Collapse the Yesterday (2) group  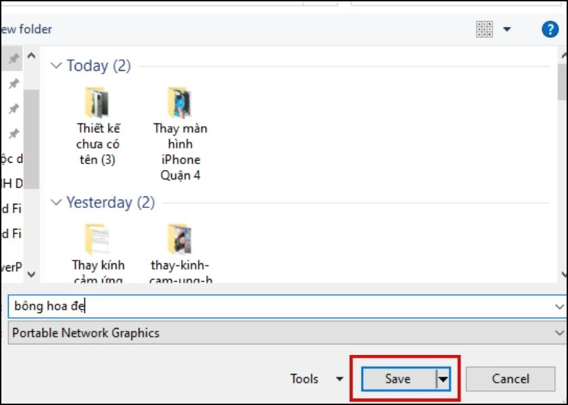pyautogui.click(x=56, y=202)
